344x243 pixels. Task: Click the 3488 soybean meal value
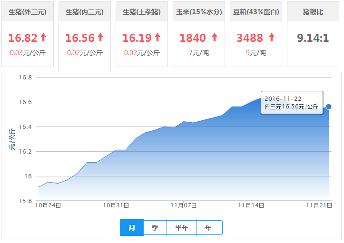click(x=250, y=38)
